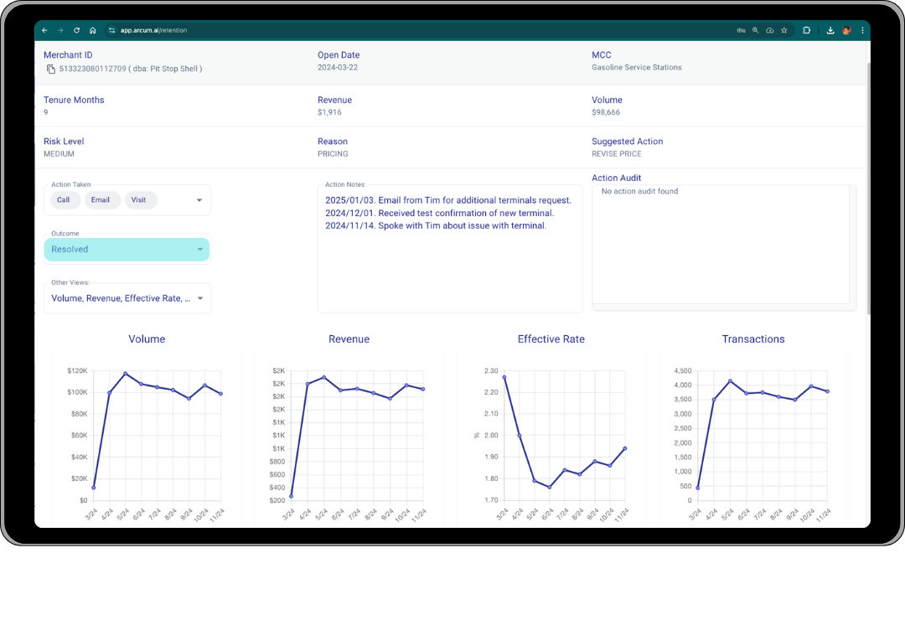The height and width of the screenshot is (620, 905).
Task: Bookmark this page with the star icon
Action: point(783,30)
